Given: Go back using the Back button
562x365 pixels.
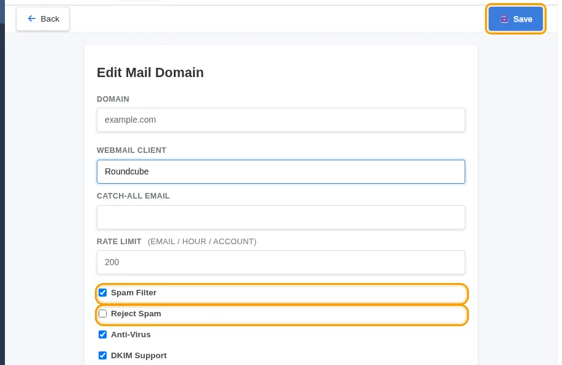Looking at the screenshot, I should click(x=43, y=18).
